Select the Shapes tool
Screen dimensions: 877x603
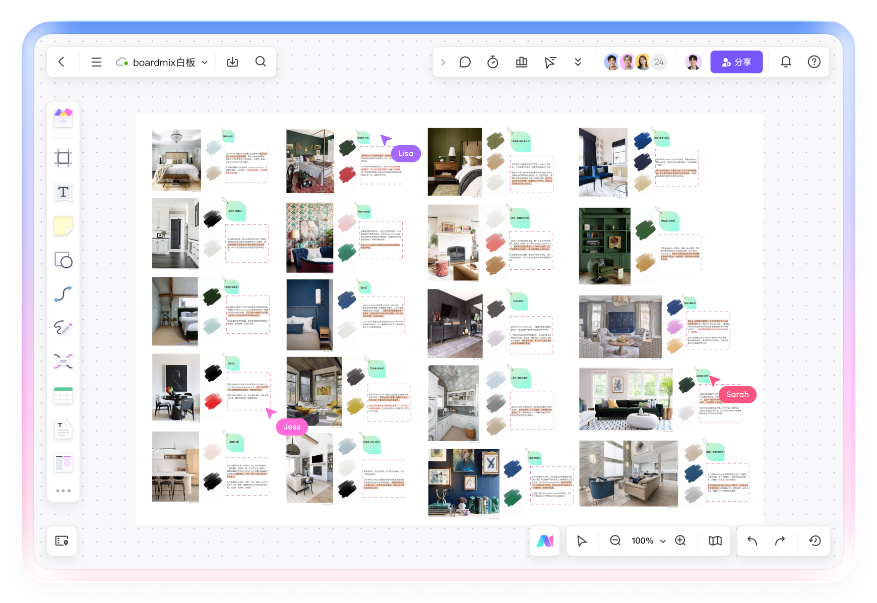(63, 260)
